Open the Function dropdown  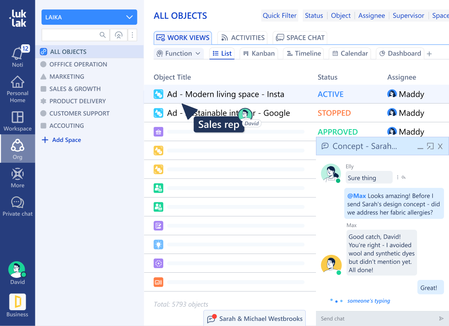(x=178, y=53)
